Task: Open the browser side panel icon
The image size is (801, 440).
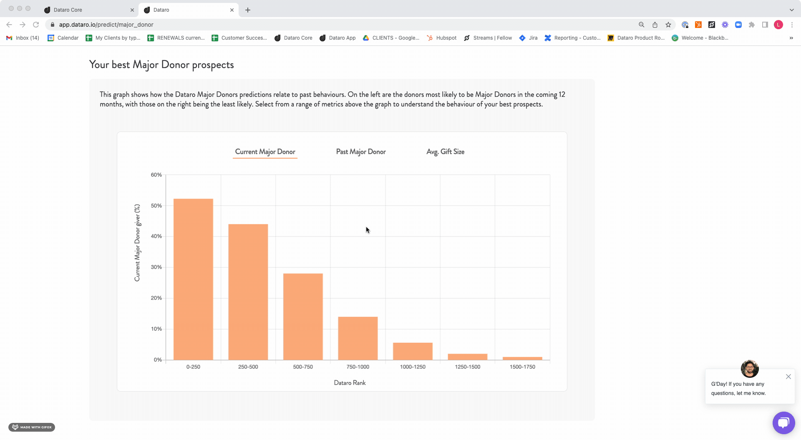Action: click(x=765, y=25)
